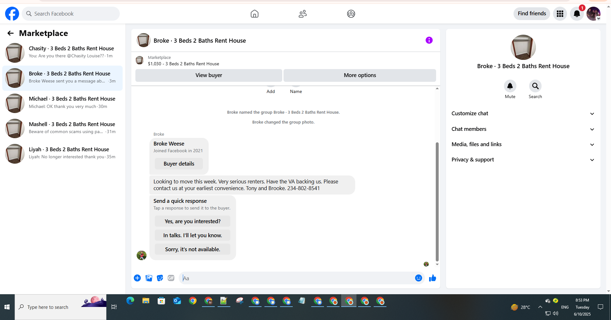Open the Liyah 3 Beds 2 Baths conversation
This screenshot has width=611, height=320.
[x=62, y=153]
